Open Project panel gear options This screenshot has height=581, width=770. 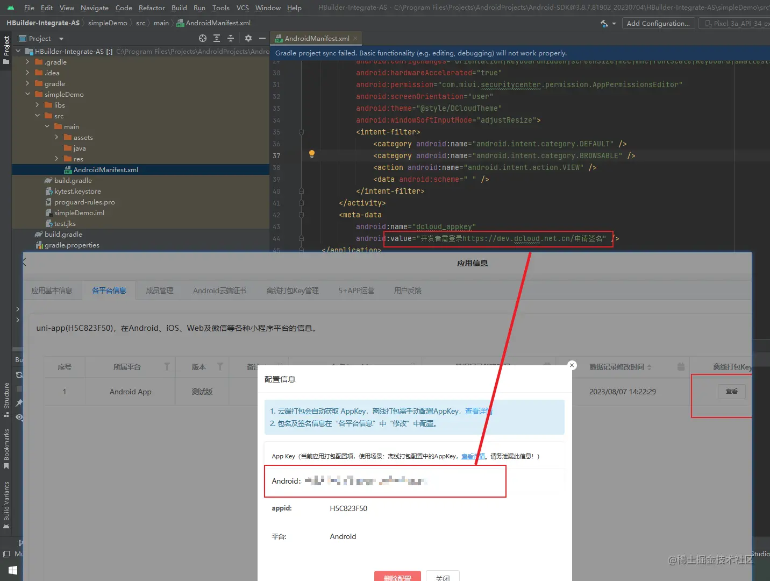click(248, 38)
